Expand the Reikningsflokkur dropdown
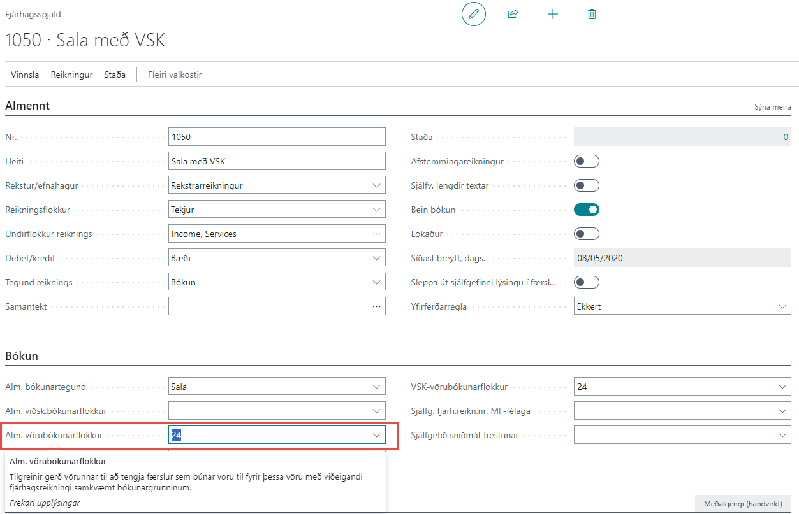Screen dimensions: 799x514 pyautogui.click(x=376, y=210)
